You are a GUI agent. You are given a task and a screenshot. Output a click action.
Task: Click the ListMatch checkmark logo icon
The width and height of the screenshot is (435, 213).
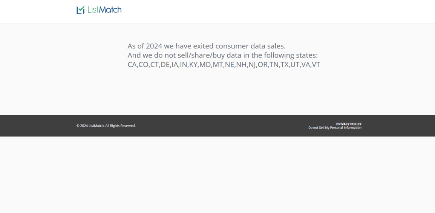pyautogui.click(x=80, y=10)
